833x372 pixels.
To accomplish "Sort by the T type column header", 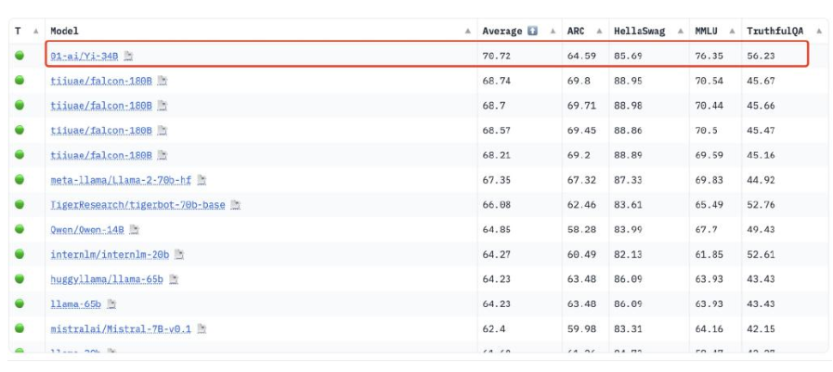I will point(35,32).
